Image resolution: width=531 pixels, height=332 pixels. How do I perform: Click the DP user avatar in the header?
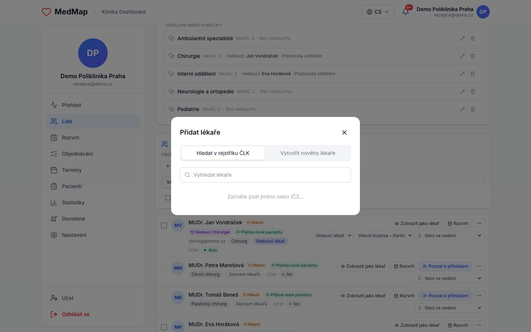click(483, 12)
